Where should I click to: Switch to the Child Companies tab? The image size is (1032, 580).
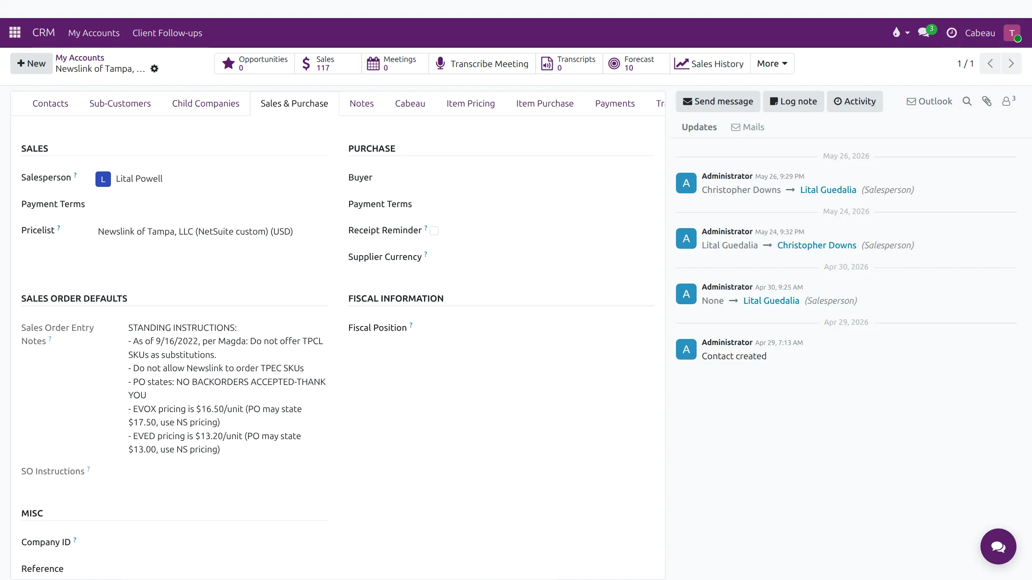point(206,104)
